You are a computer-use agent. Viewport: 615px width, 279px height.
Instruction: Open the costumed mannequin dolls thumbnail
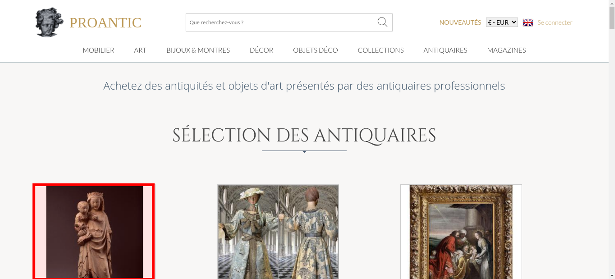[x=278, y=232]
